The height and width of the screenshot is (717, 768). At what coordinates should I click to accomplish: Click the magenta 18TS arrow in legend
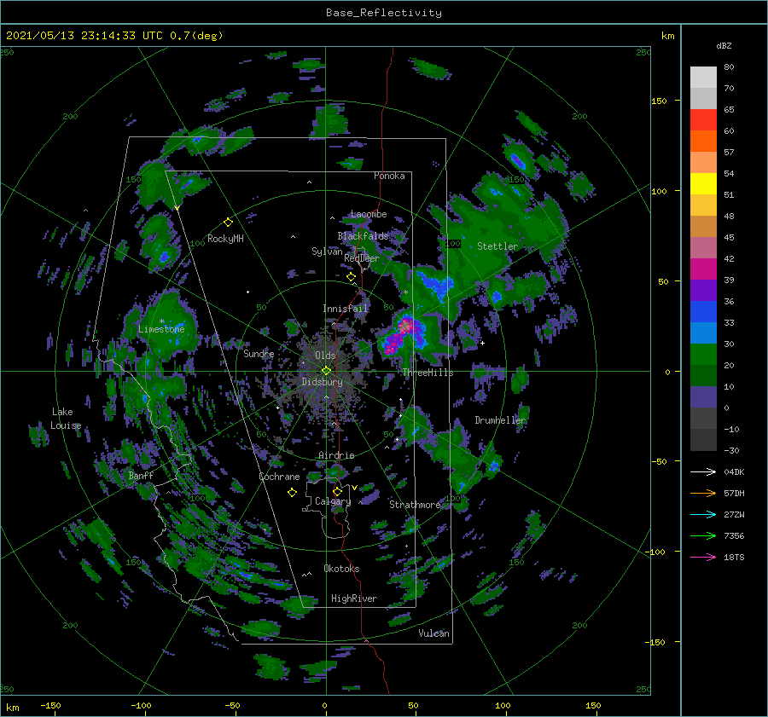click(x=703, y=557)
